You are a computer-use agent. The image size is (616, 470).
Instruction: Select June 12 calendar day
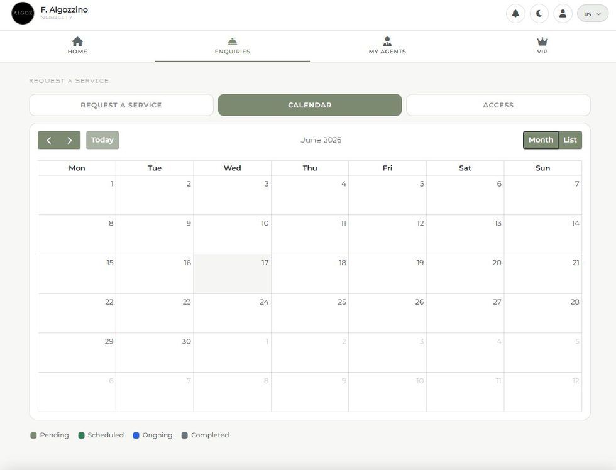point(387,234)
